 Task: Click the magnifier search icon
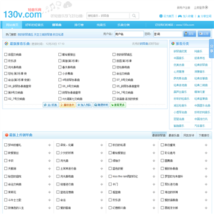(134, 15)
